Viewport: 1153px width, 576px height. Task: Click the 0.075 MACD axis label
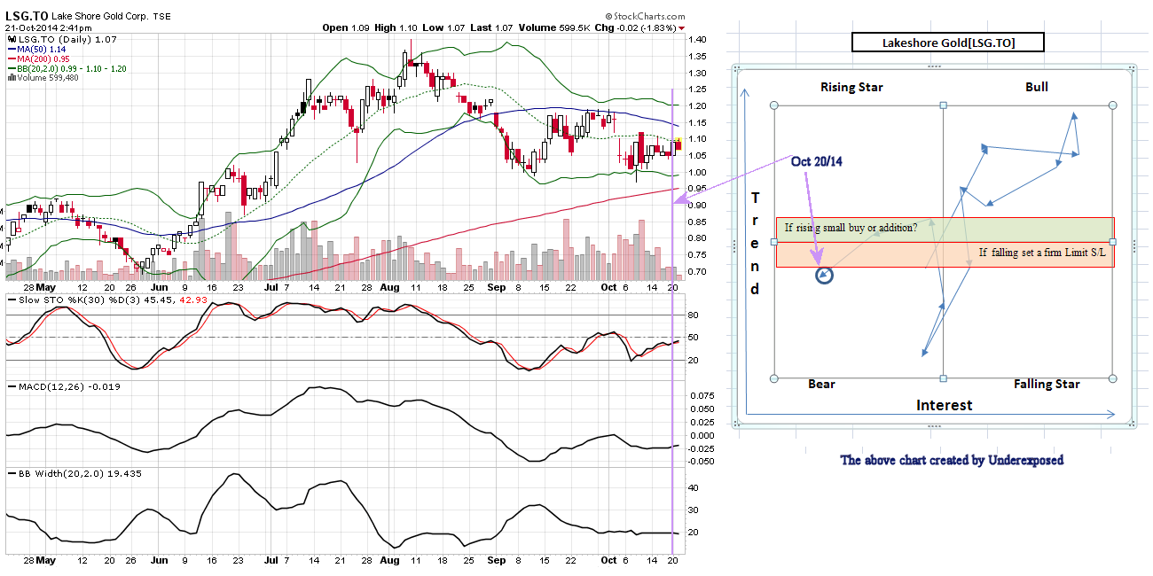click(x=701, y=395)
